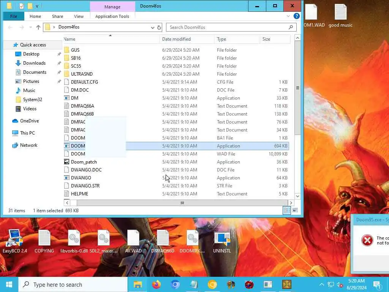This screenshot has height=292, width=389.
Task: Open System32 in the navigation pane
Action: (x=32, y=100)
